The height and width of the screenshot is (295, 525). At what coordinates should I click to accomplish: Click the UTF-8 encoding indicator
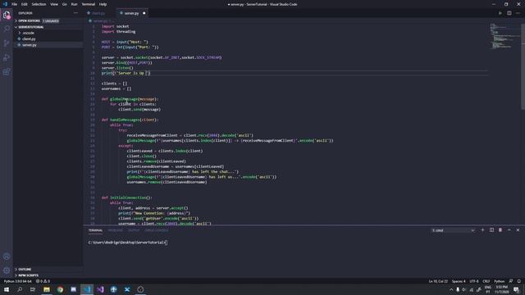coord(474,281)
